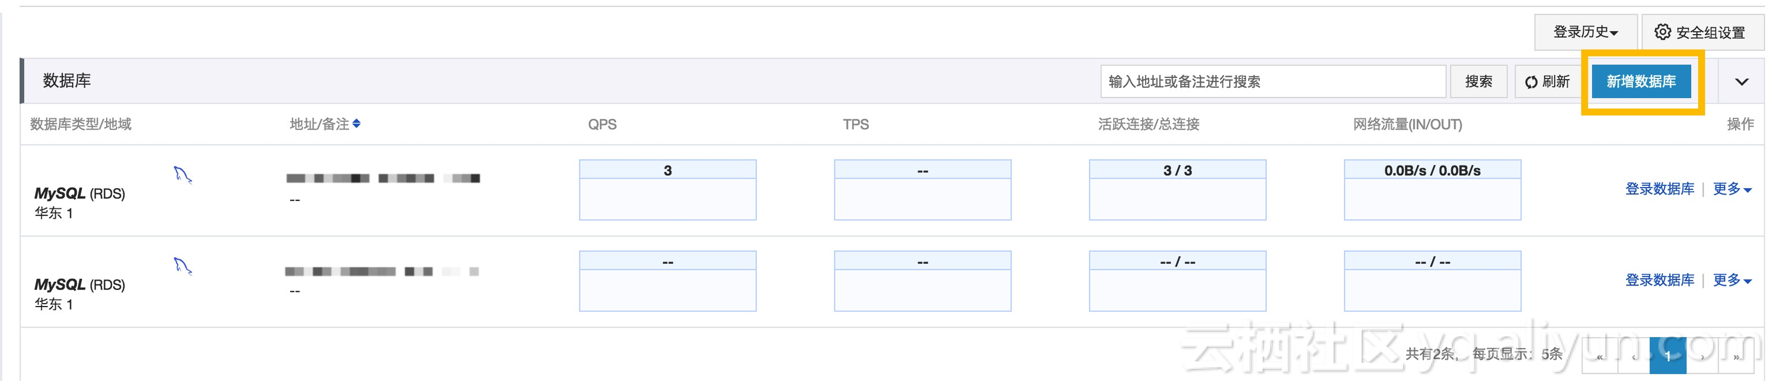1772x381 pixels.
Task: Click the 新增数据库 button
Action: 1641,82
